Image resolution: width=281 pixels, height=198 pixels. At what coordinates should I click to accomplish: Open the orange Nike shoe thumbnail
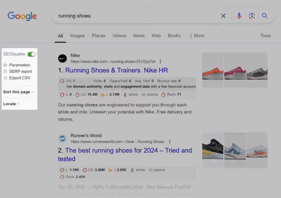tap(213, 70)
